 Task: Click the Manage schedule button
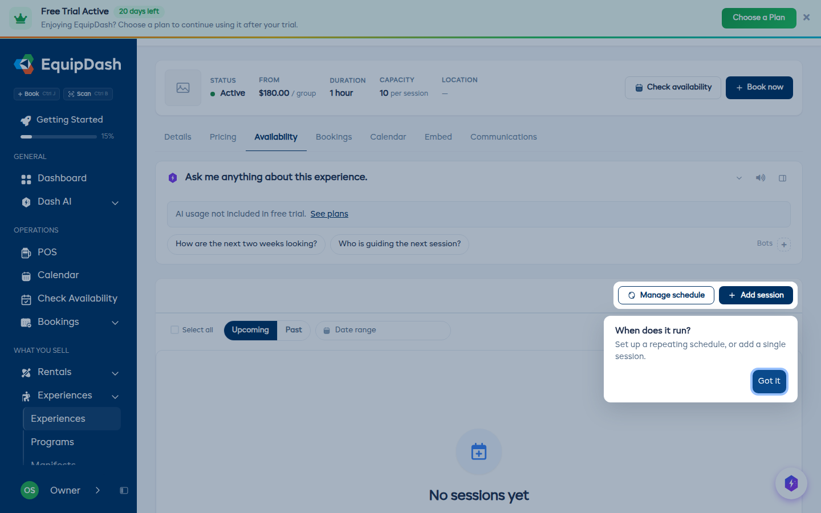pyautogui.click(x=666, y=295)
